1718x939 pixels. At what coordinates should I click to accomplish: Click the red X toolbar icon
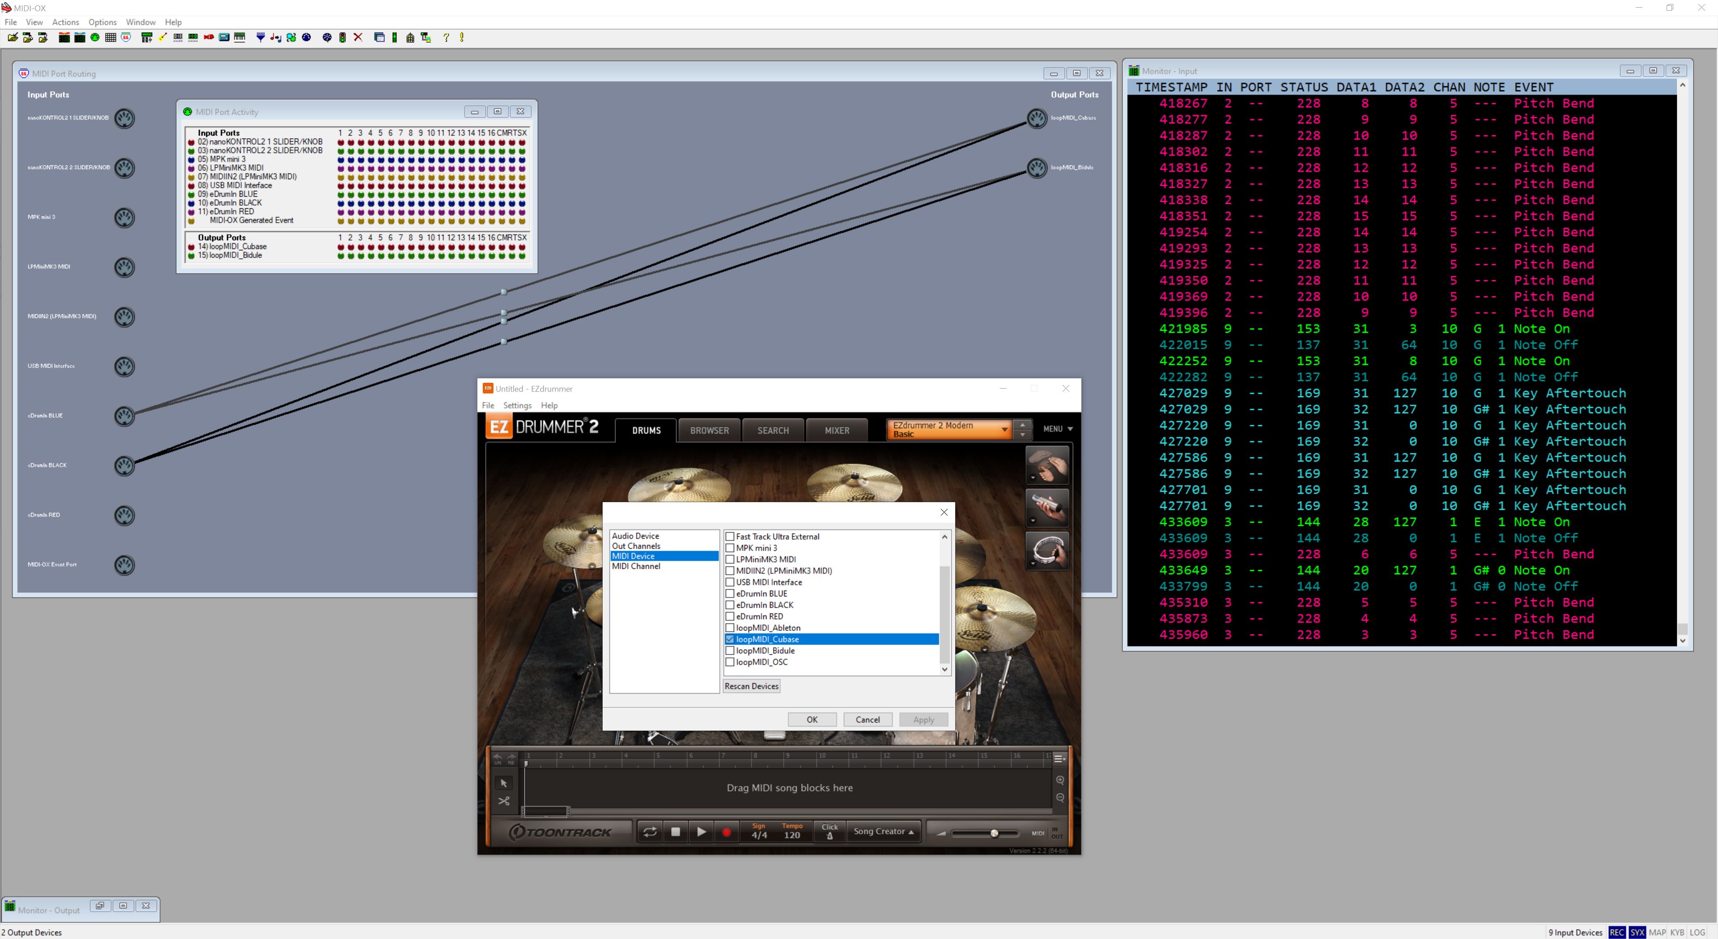(x=358, y=37)
